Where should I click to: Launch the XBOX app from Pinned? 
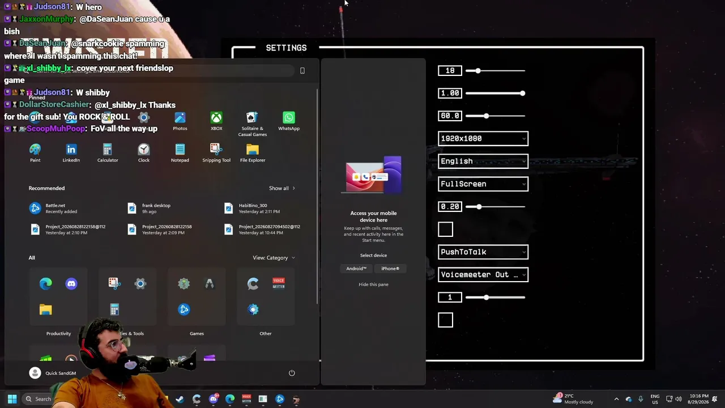click(216, 121)
